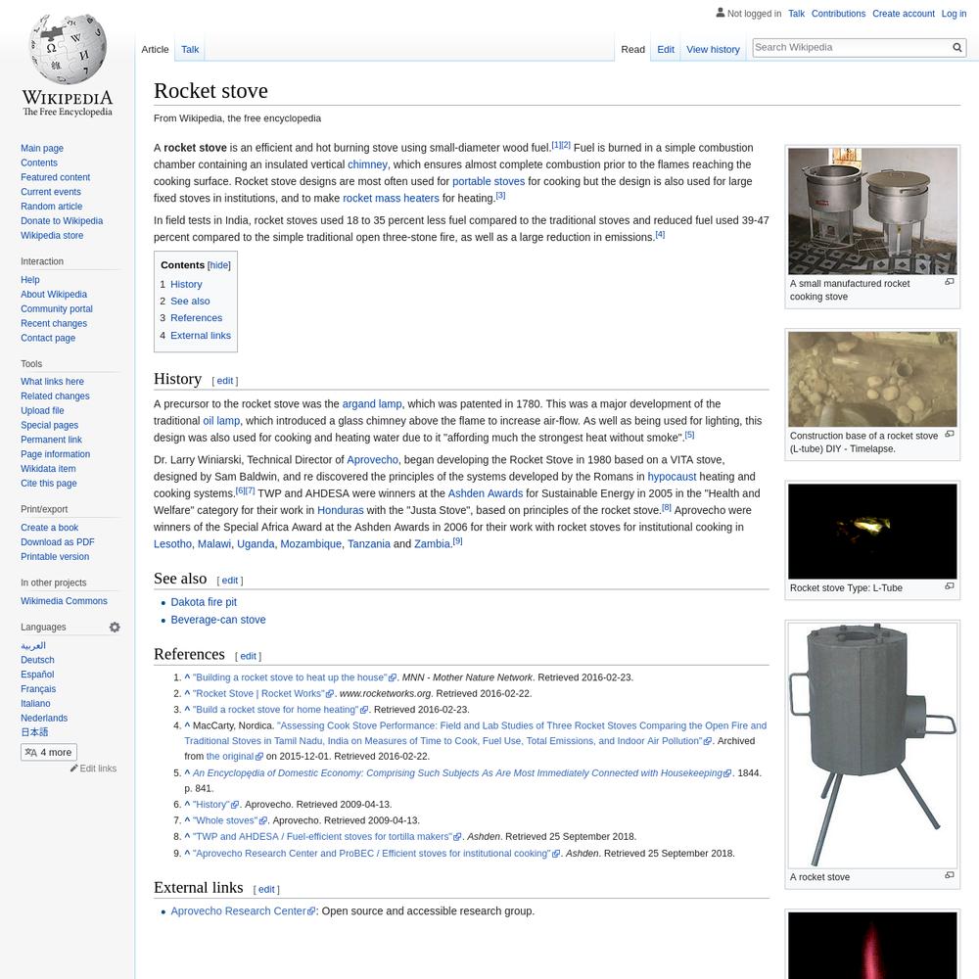Open the L-Tube rocket stove dark thumbnail
The width and height of the screenshot is (979, 979).
(872, 532)
